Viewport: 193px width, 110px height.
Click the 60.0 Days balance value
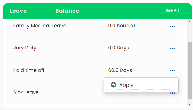tap(120, 70)
